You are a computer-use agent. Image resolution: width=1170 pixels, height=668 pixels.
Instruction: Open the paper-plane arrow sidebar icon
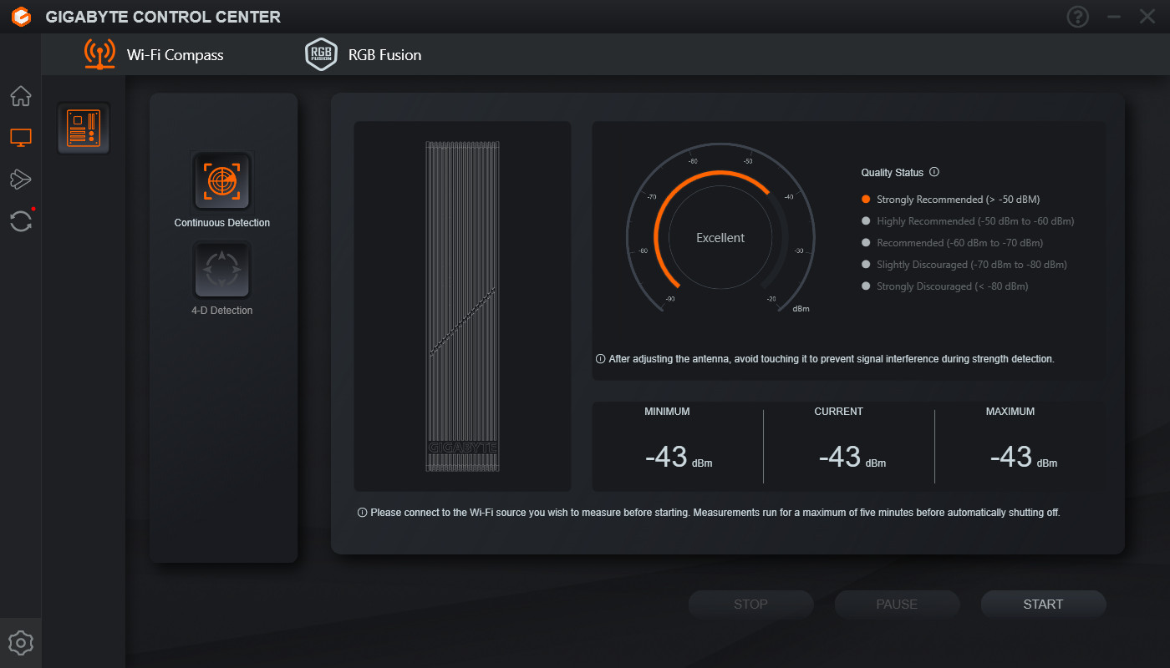tap(21, 179)
